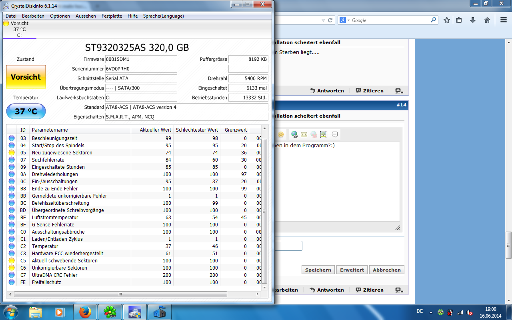
Task: Click the Eigenschaften field S.M.A.R.T., APM, NCQ
Action: pos(186,117)
